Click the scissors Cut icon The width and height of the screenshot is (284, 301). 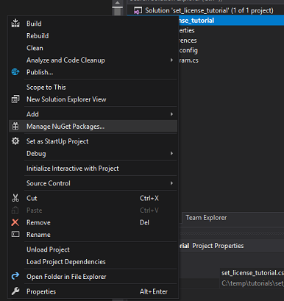[15, 198]
